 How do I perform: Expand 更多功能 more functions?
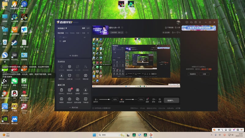(x=73, y=108)
